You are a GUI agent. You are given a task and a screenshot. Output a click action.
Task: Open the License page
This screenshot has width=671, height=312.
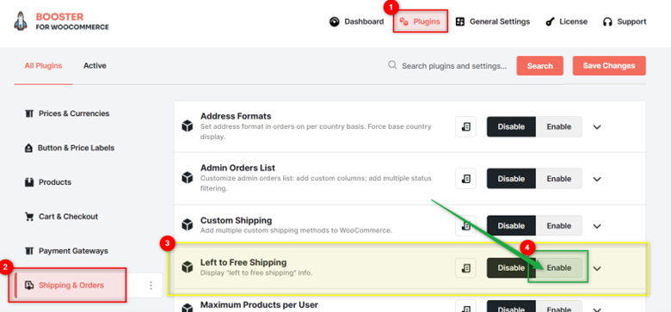click(x=567, y=21)
